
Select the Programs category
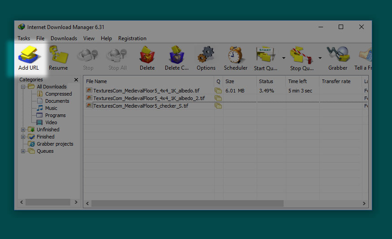point(55,115)
